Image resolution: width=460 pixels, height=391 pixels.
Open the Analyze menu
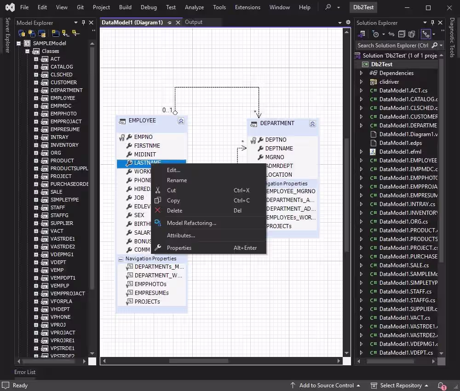(x=194, y=7)
